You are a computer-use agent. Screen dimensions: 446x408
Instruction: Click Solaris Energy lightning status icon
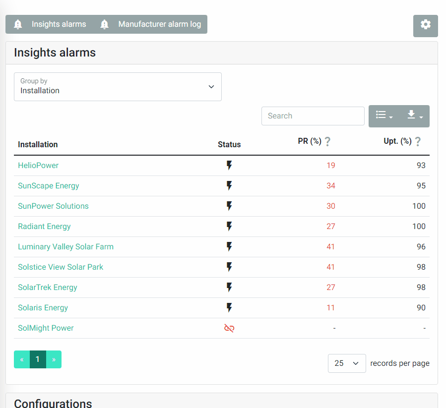[x=229, y=308]
